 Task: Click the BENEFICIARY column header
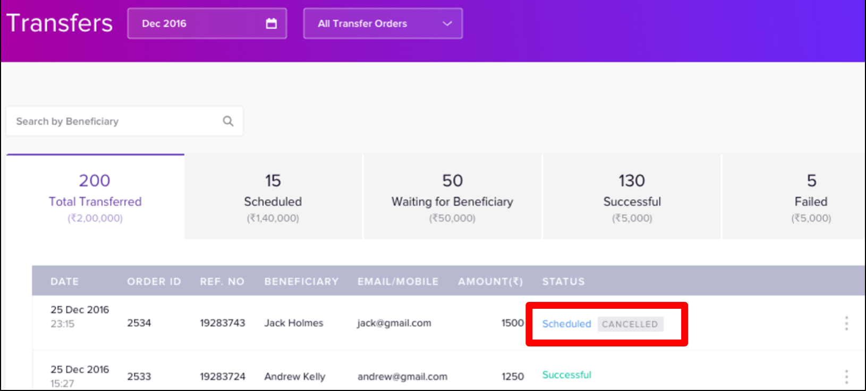click(301, 282)
